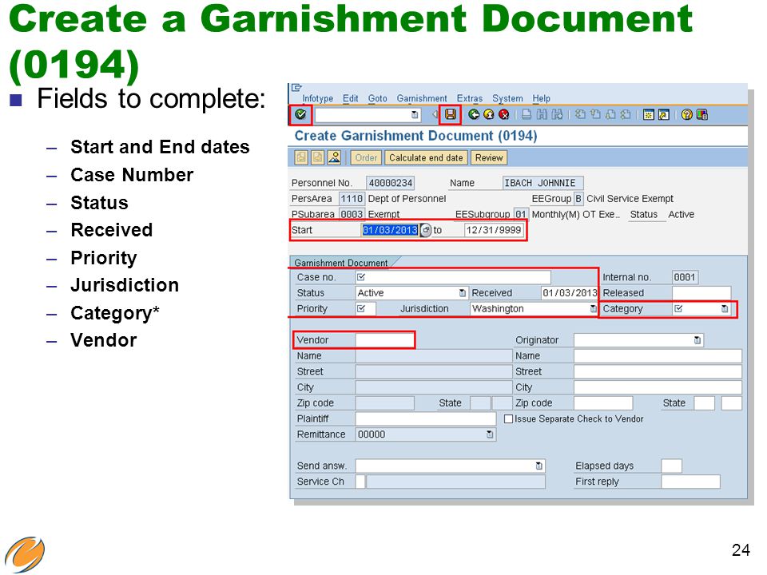This screenshot has height=575, width=767.
Task: Click the yellow Exit icon
Action: tap(489, 114)
